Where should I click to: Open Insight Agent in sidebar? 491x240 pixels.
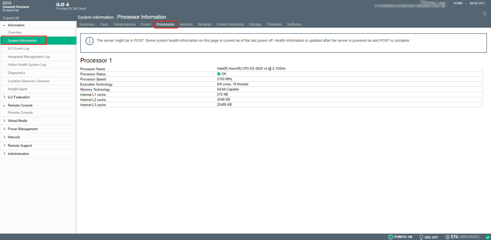click(17, 89)
